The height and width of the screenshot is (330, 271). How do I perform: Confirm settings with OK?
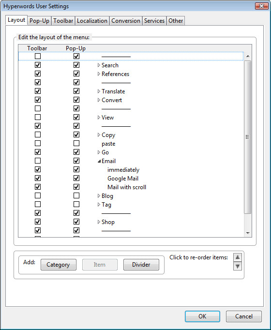(x=202, y=316)
